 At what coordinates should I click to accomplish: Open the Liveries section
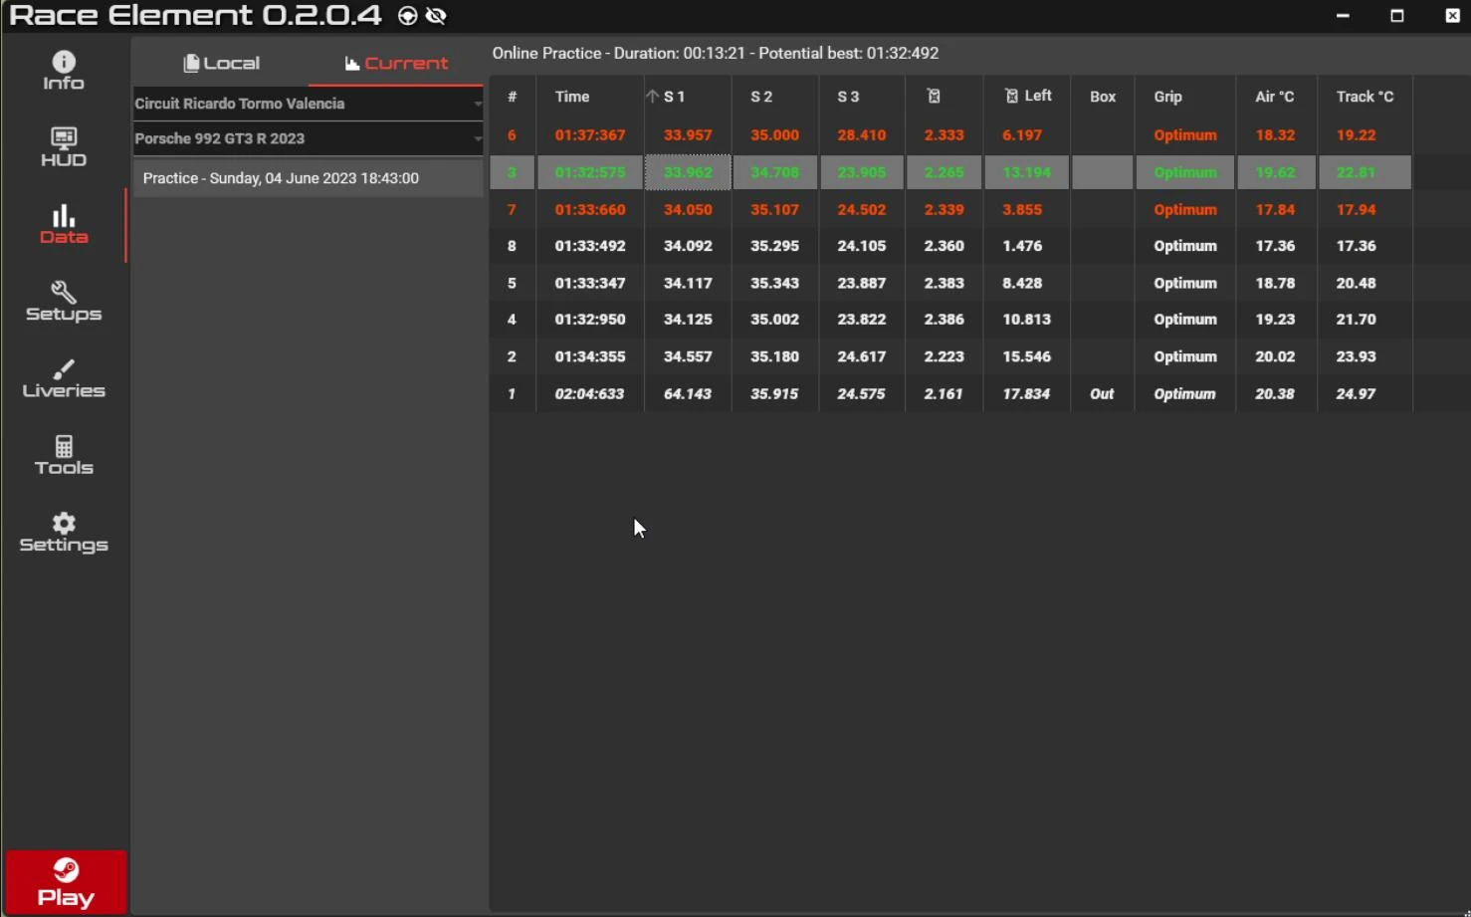63,378
